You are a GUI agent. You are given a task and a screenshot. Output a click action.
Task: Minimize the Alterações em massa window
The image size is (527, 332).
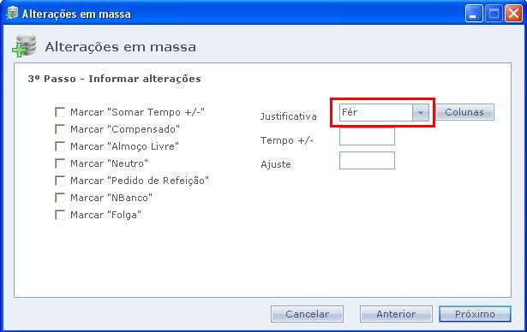[x=474, y=14]
